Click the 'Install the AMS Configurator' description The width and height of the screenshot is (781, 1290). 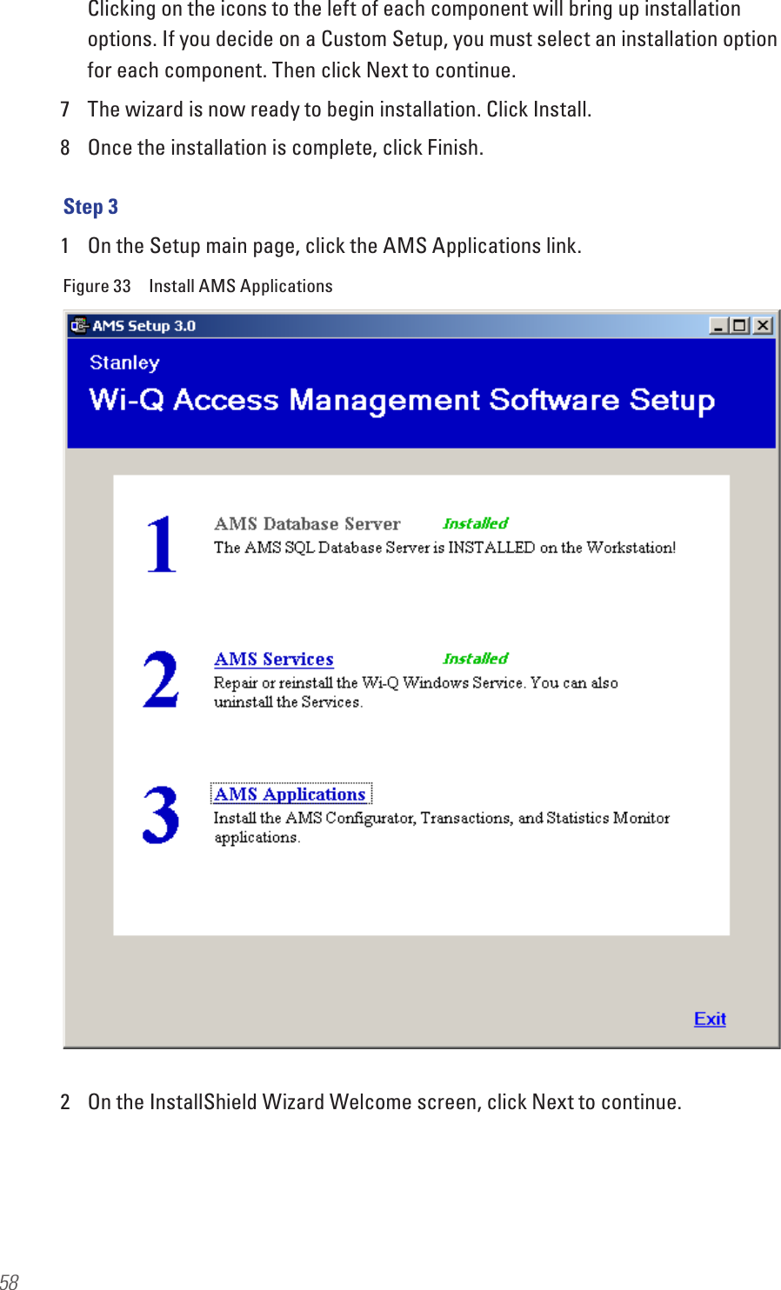442,828
